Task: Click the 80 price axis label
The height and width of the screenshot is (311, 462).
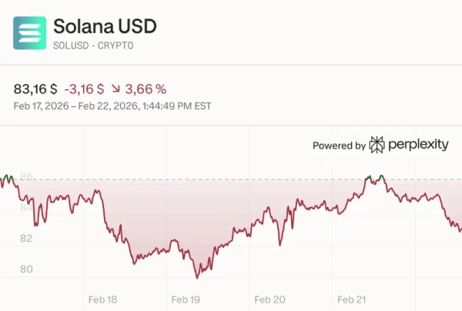Action: tap(26, 269)
